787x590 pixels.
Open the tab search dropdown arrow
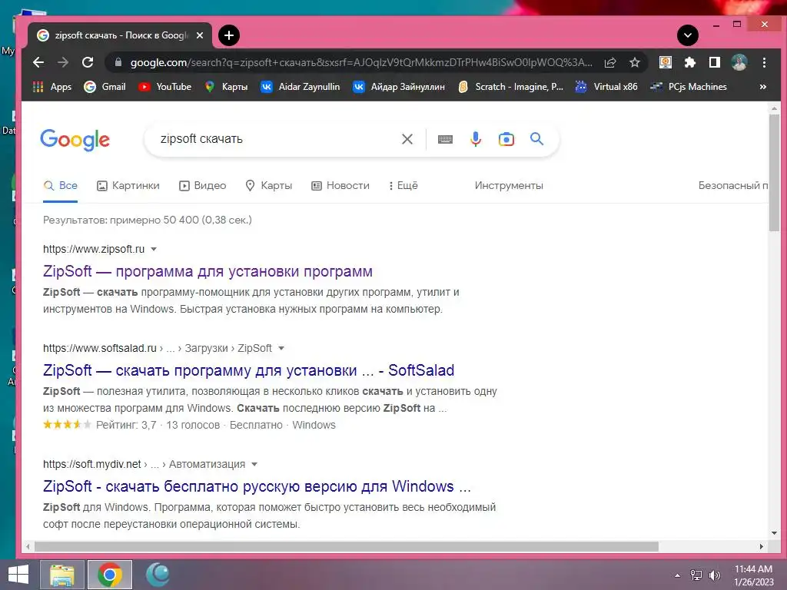click(x=688, y=35)
